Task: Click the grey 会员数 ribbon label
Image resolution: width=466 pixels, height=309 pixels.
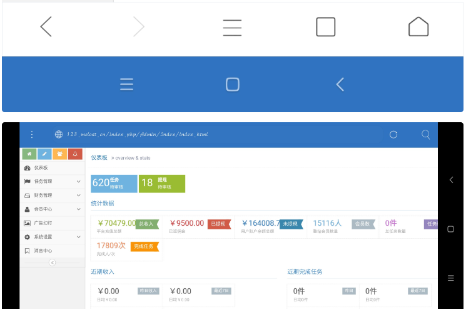Action: click(x=363, y=224)
